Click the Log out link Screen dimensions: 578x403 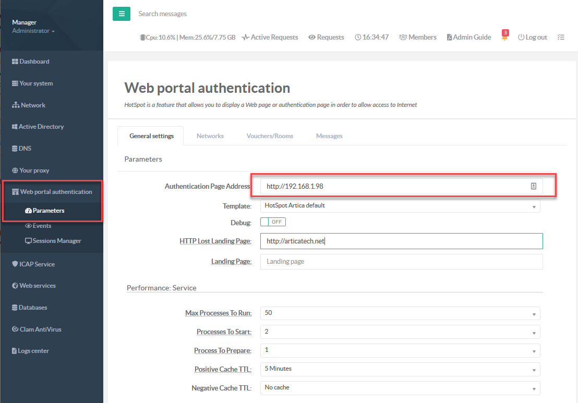(x=532, y=38)
